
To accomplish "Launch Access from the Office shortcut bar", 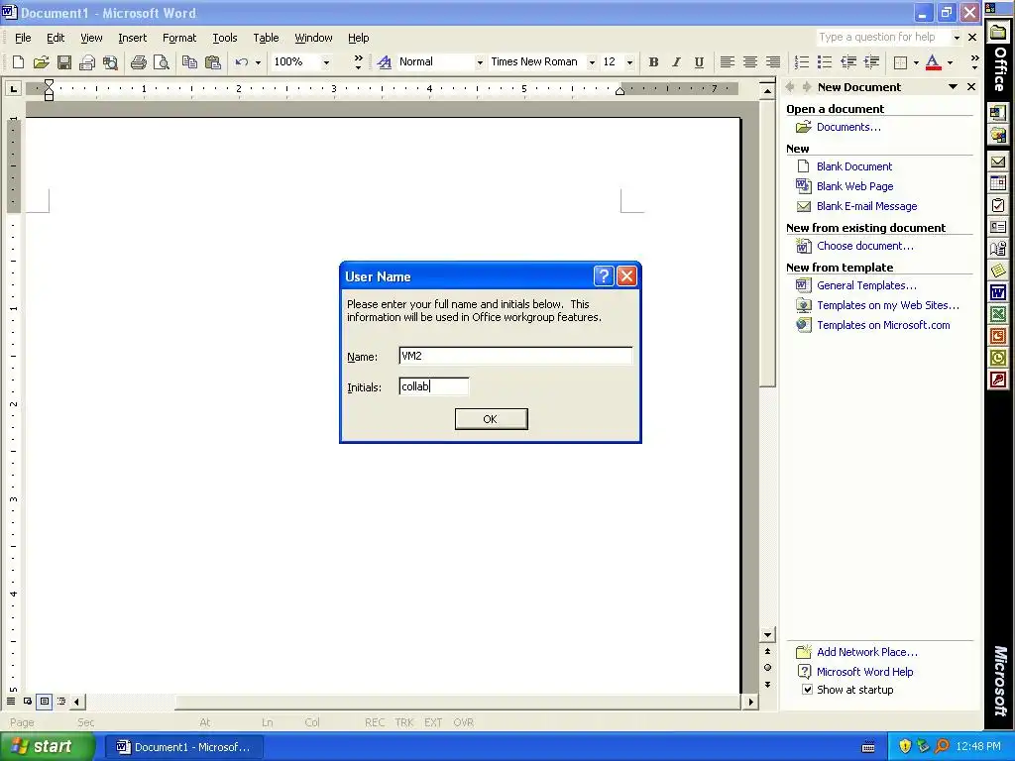I will [998, 380].
